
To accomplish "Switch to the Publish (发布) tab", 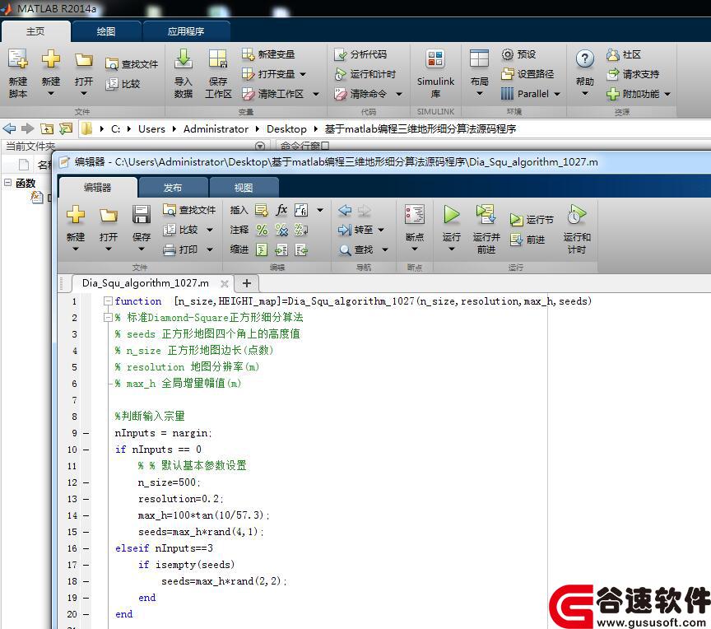I will click(173, 187).
